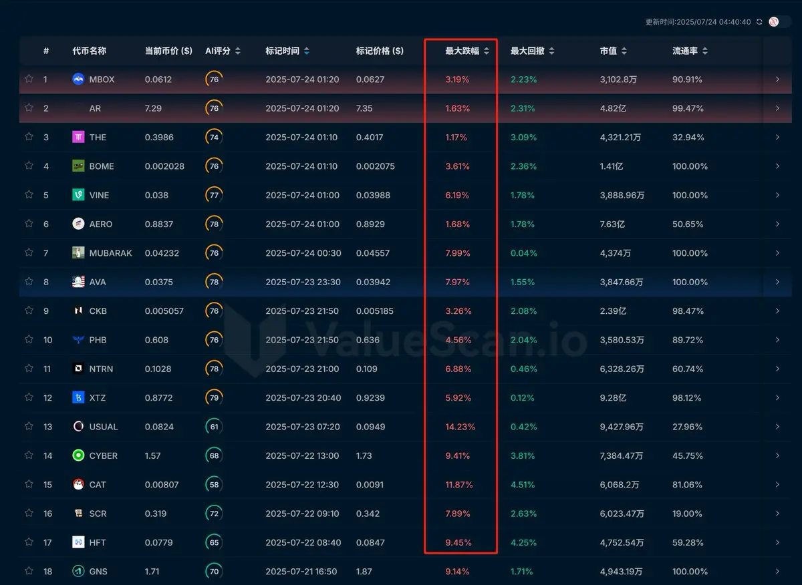Click the refresh icon beside update time
This screenshot has height=585, width=802.
[x=759, y=22]
